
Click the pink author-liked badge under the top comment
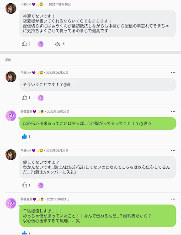[x=41, y=44]
